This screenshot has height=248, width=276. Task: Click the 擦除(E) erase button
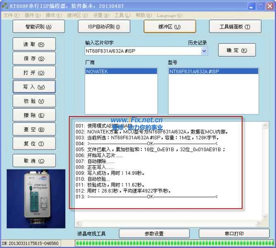(x=34, y=115)
